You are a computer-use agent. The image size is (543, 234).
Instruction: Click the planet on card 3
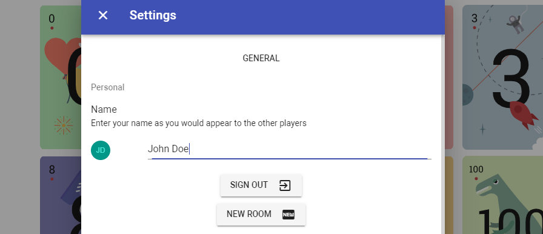(467, 95)
